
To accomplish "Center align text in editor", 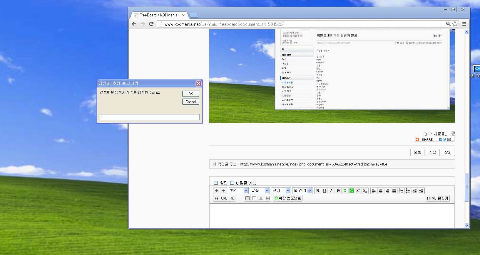I will 380,191.
